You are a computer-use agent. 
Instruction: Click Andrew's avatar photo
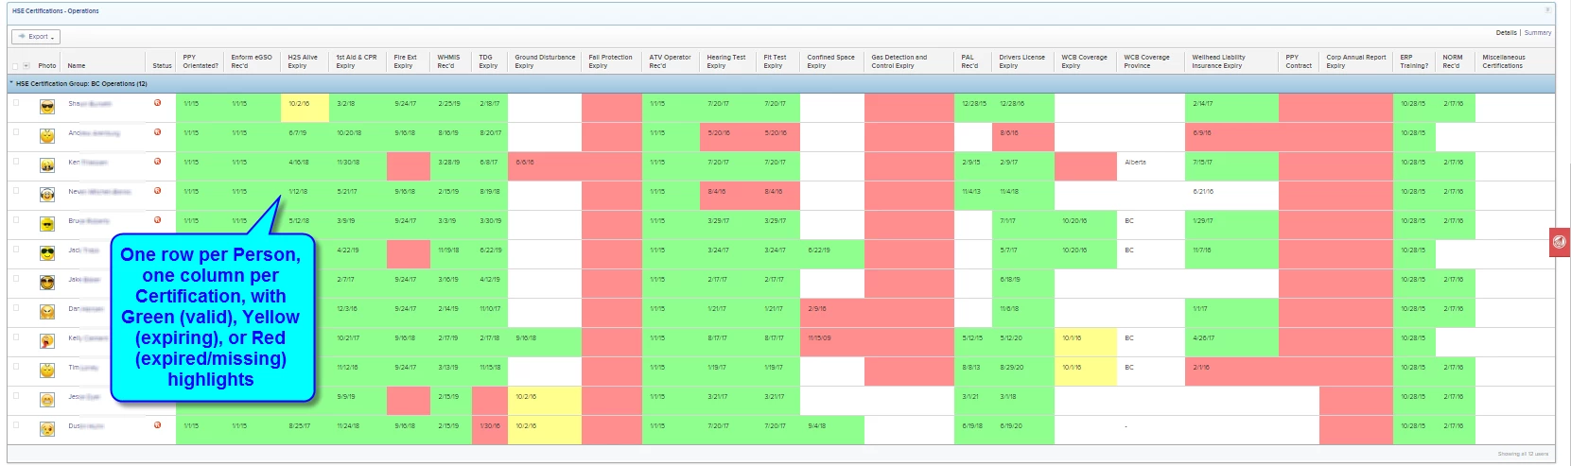pyautogui.click(x=46, y=136)
